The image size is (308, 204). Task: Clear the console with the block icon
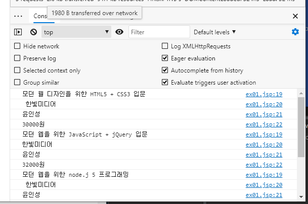tap(33, 32)
